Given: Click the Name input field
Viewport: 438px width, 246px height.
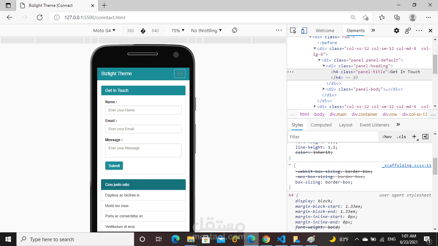Looking at the screenshot, I should click(143, 110).
